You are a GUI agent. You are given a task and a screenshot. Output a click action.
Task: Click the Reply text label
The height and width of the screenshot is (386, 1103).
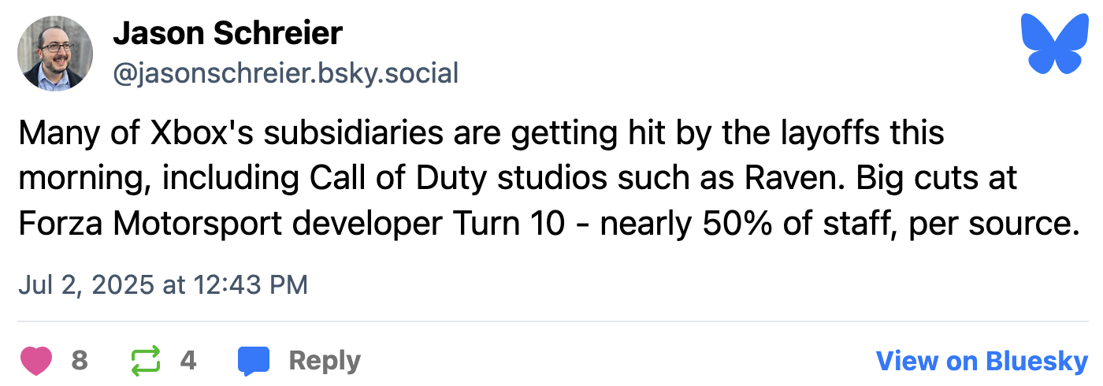pos(325,361)
